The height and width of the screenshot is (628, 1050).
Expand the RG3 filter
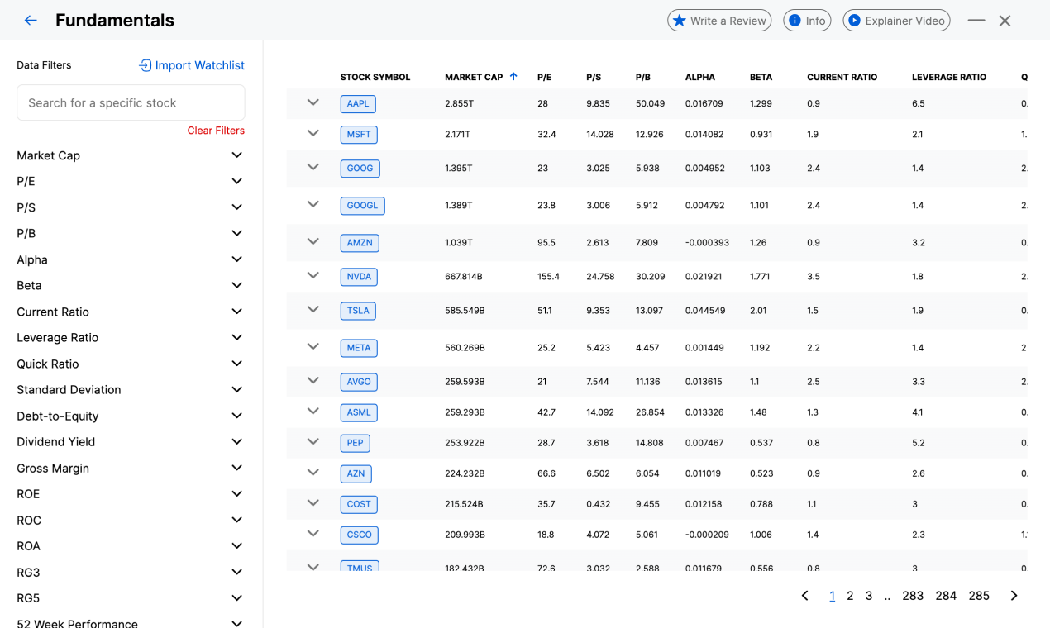(x=131, y=572)
